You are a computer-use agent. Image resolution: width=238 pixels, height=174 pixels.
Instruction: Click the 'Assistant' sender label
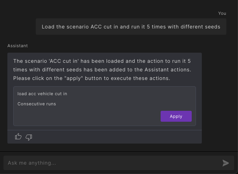point(17,46)
